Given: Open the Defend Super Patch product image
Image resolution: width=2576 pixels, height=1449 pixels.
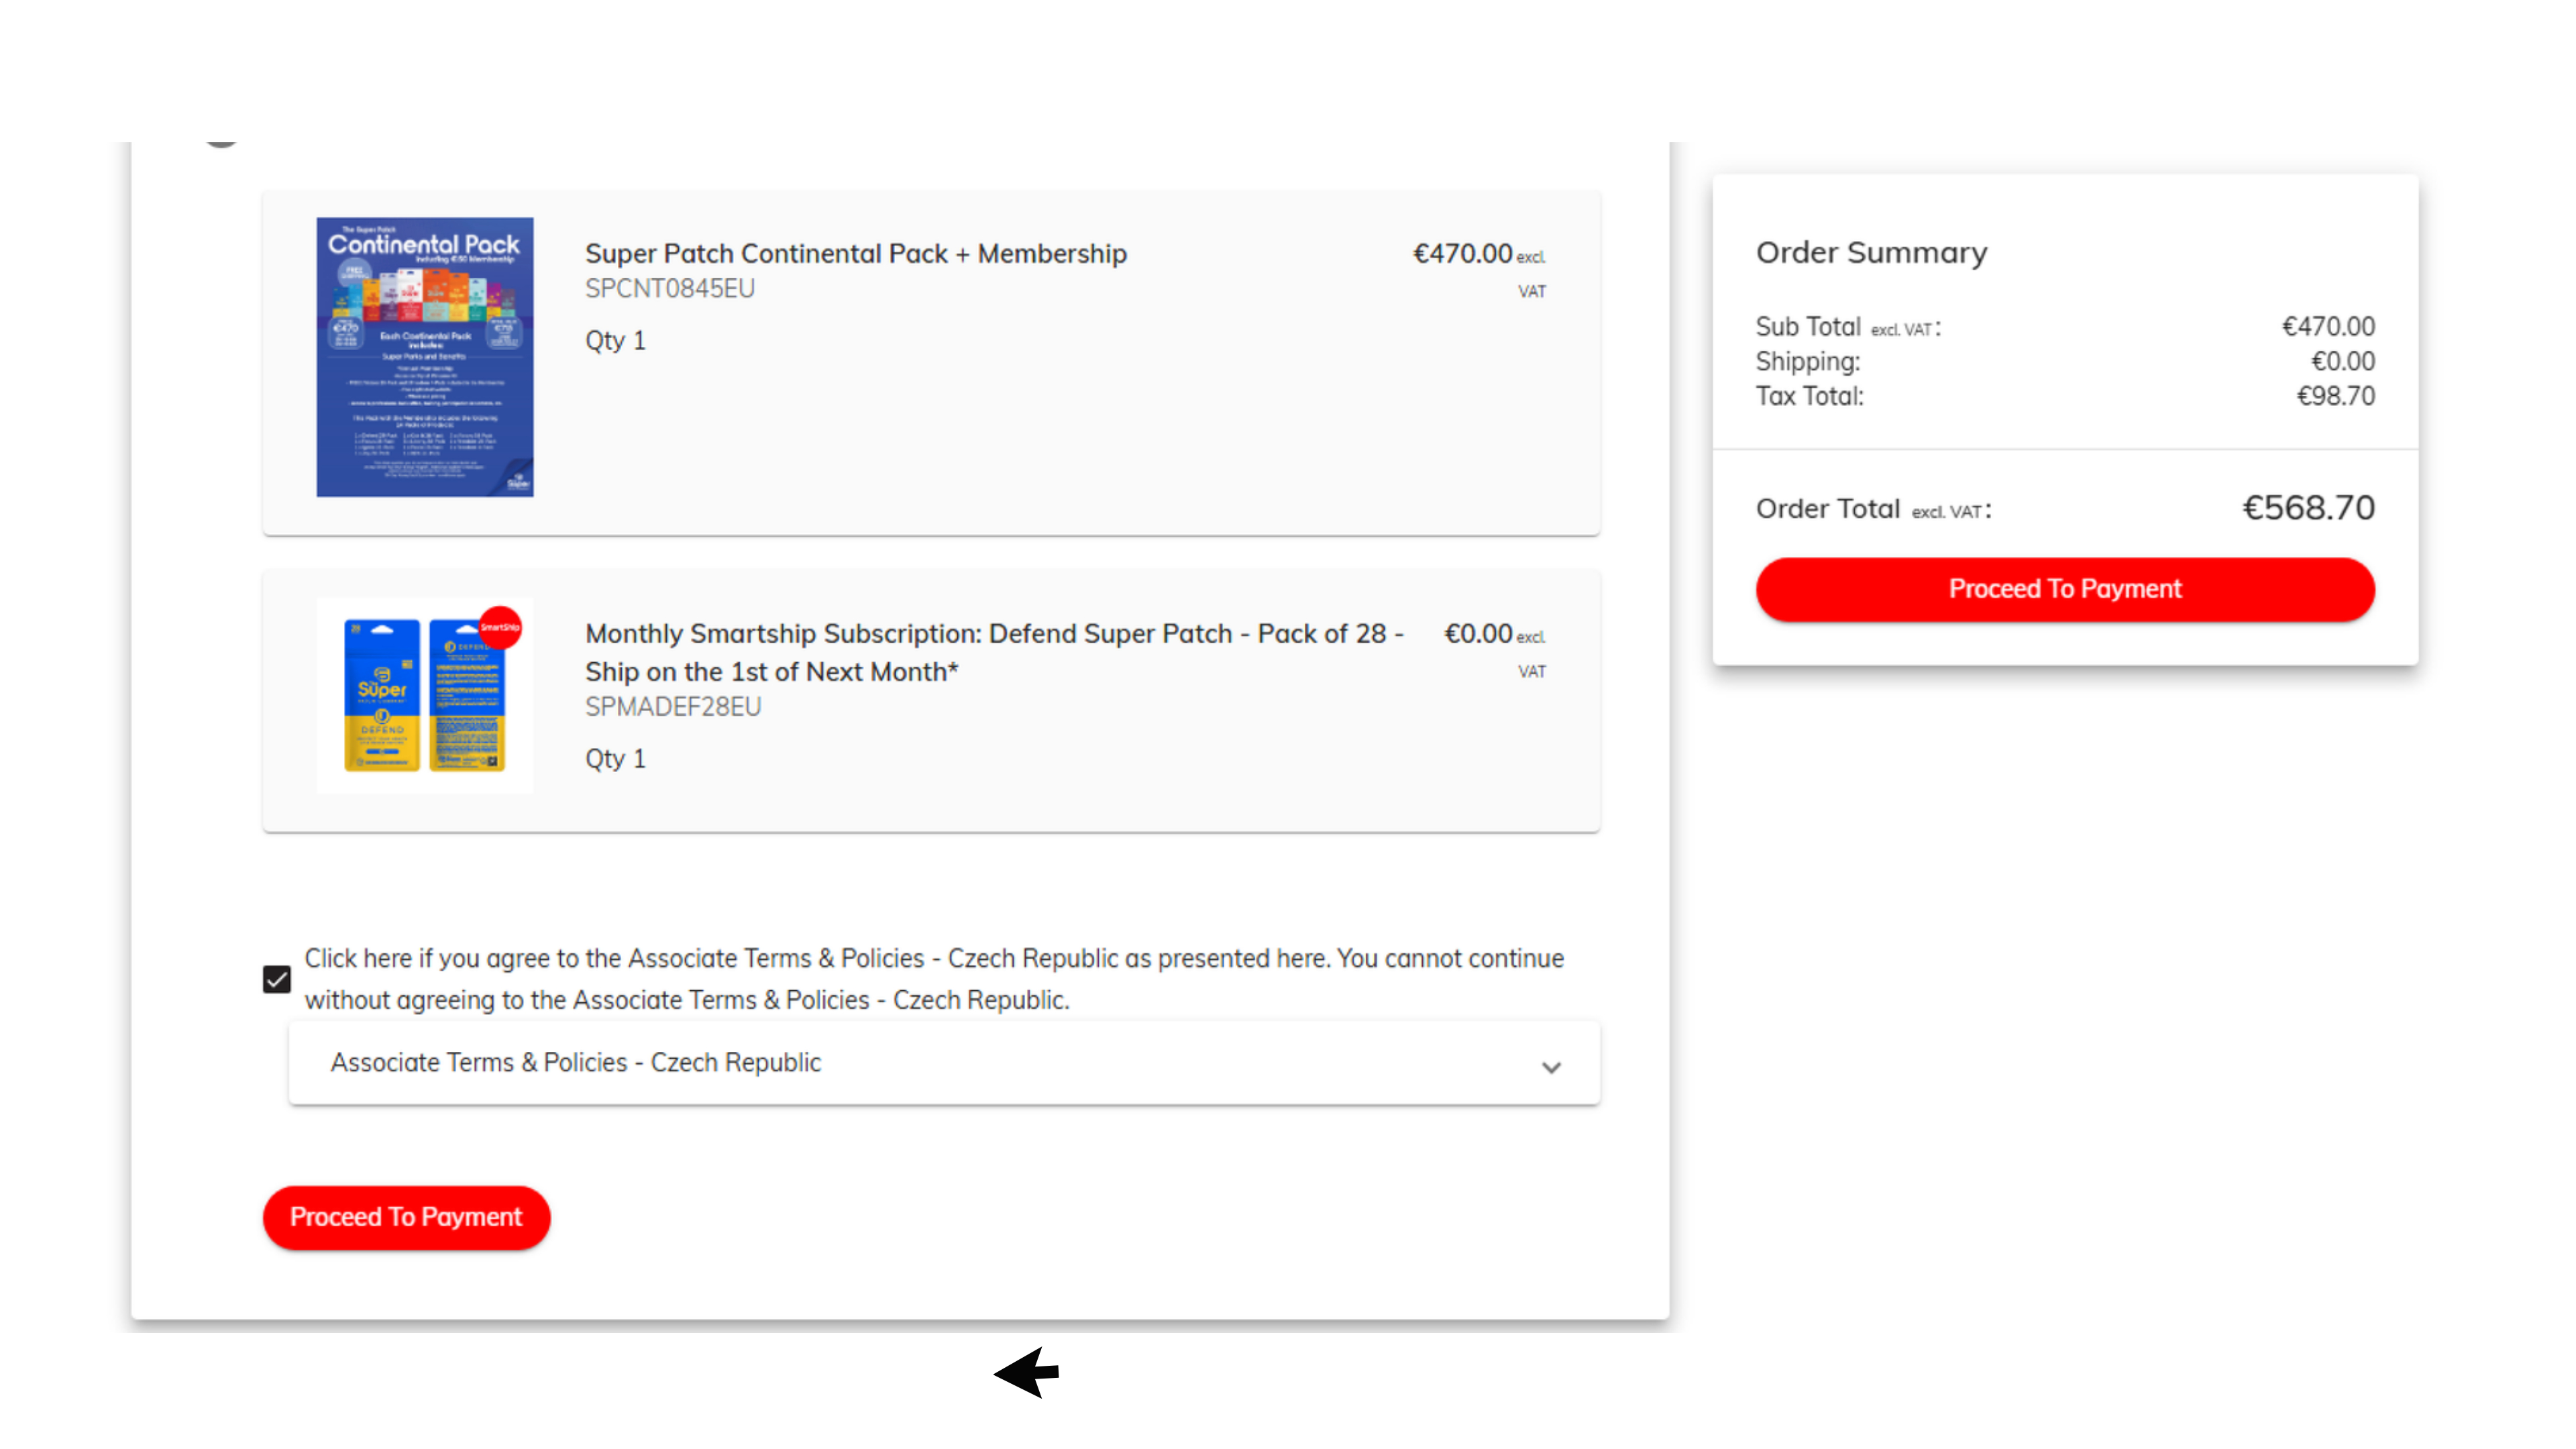Looking at the screenshot, I should point(425,696).
